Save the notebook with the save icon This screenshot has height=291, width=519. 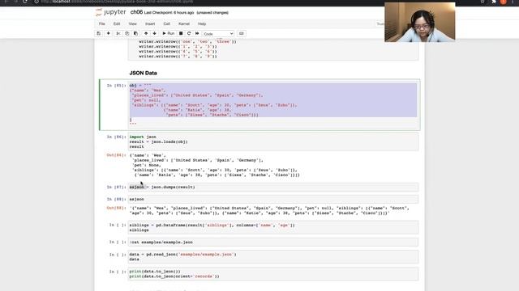(99, 34)
